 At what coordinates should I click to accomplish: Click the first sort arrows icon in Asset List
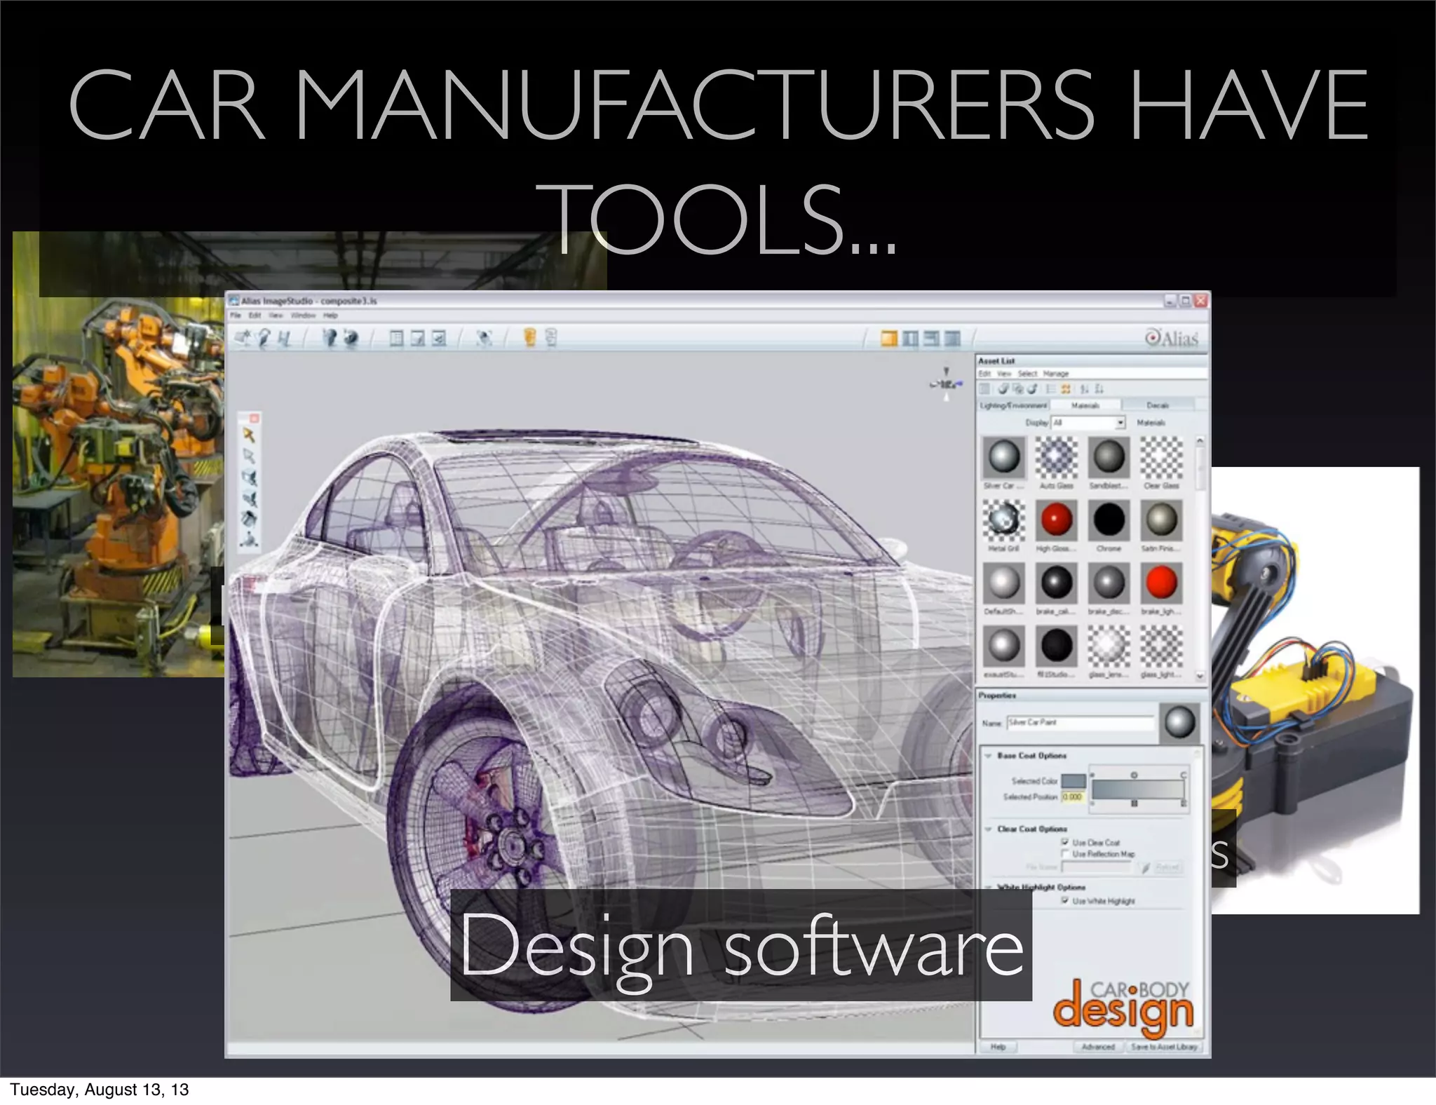(1085, 389)
